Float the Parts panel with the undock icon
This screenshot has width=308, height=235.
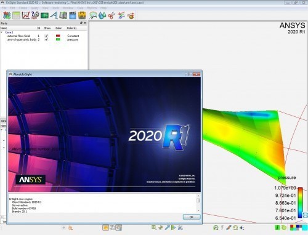[x=81, y=23]
